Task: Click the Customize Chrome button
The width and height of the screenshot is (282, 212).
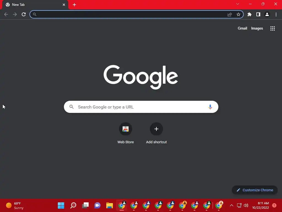Action: click(x=255, y=190)
